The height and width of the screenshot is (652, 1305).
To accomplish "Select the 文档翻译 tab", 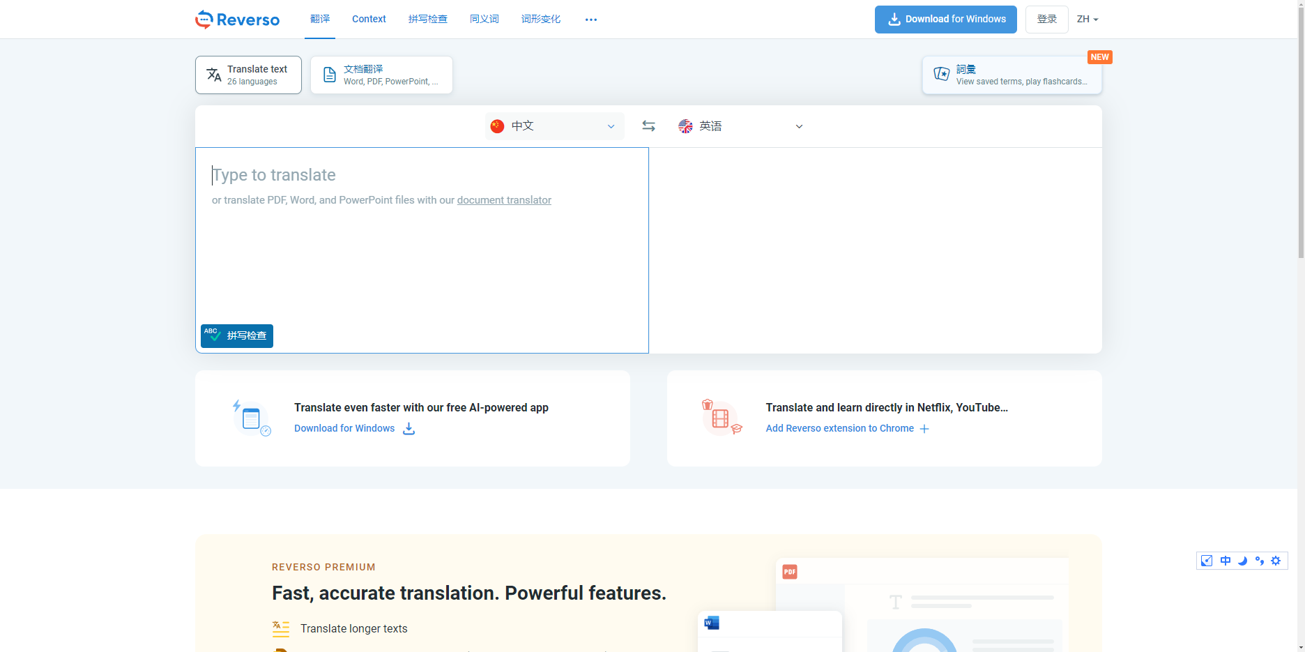I will (381, 75).
